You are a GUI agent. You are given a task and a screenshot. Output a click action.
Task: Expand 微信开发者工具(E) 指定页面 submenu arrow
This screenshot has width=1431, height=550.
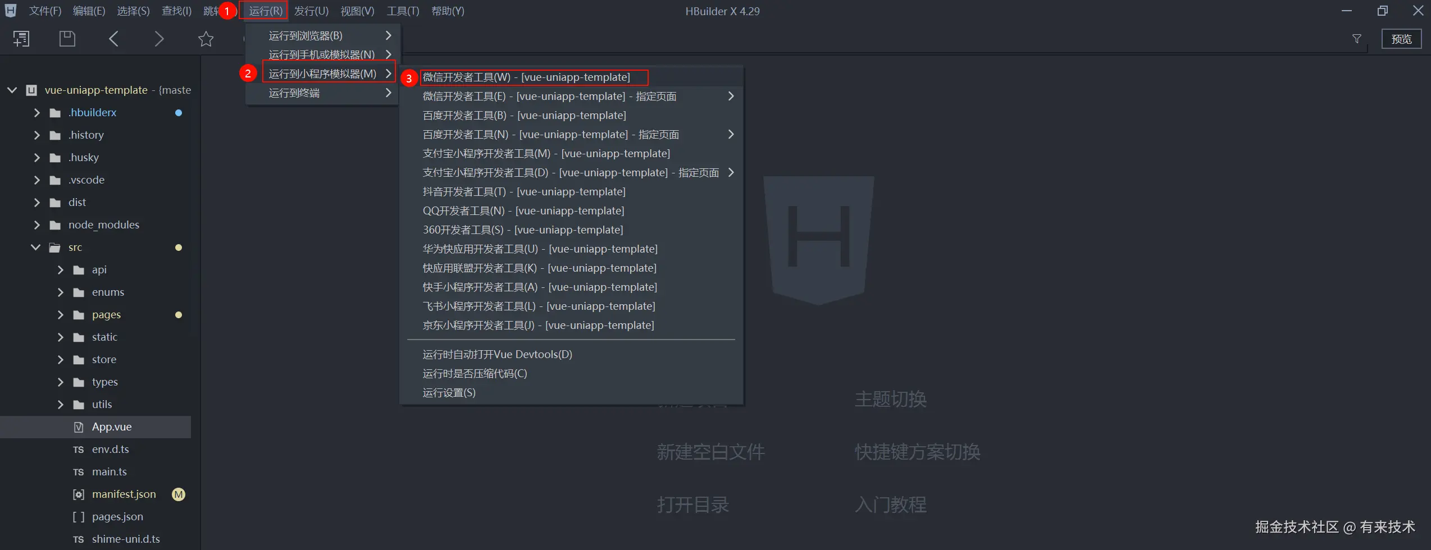pyautogui.click(x=731, y=96)
